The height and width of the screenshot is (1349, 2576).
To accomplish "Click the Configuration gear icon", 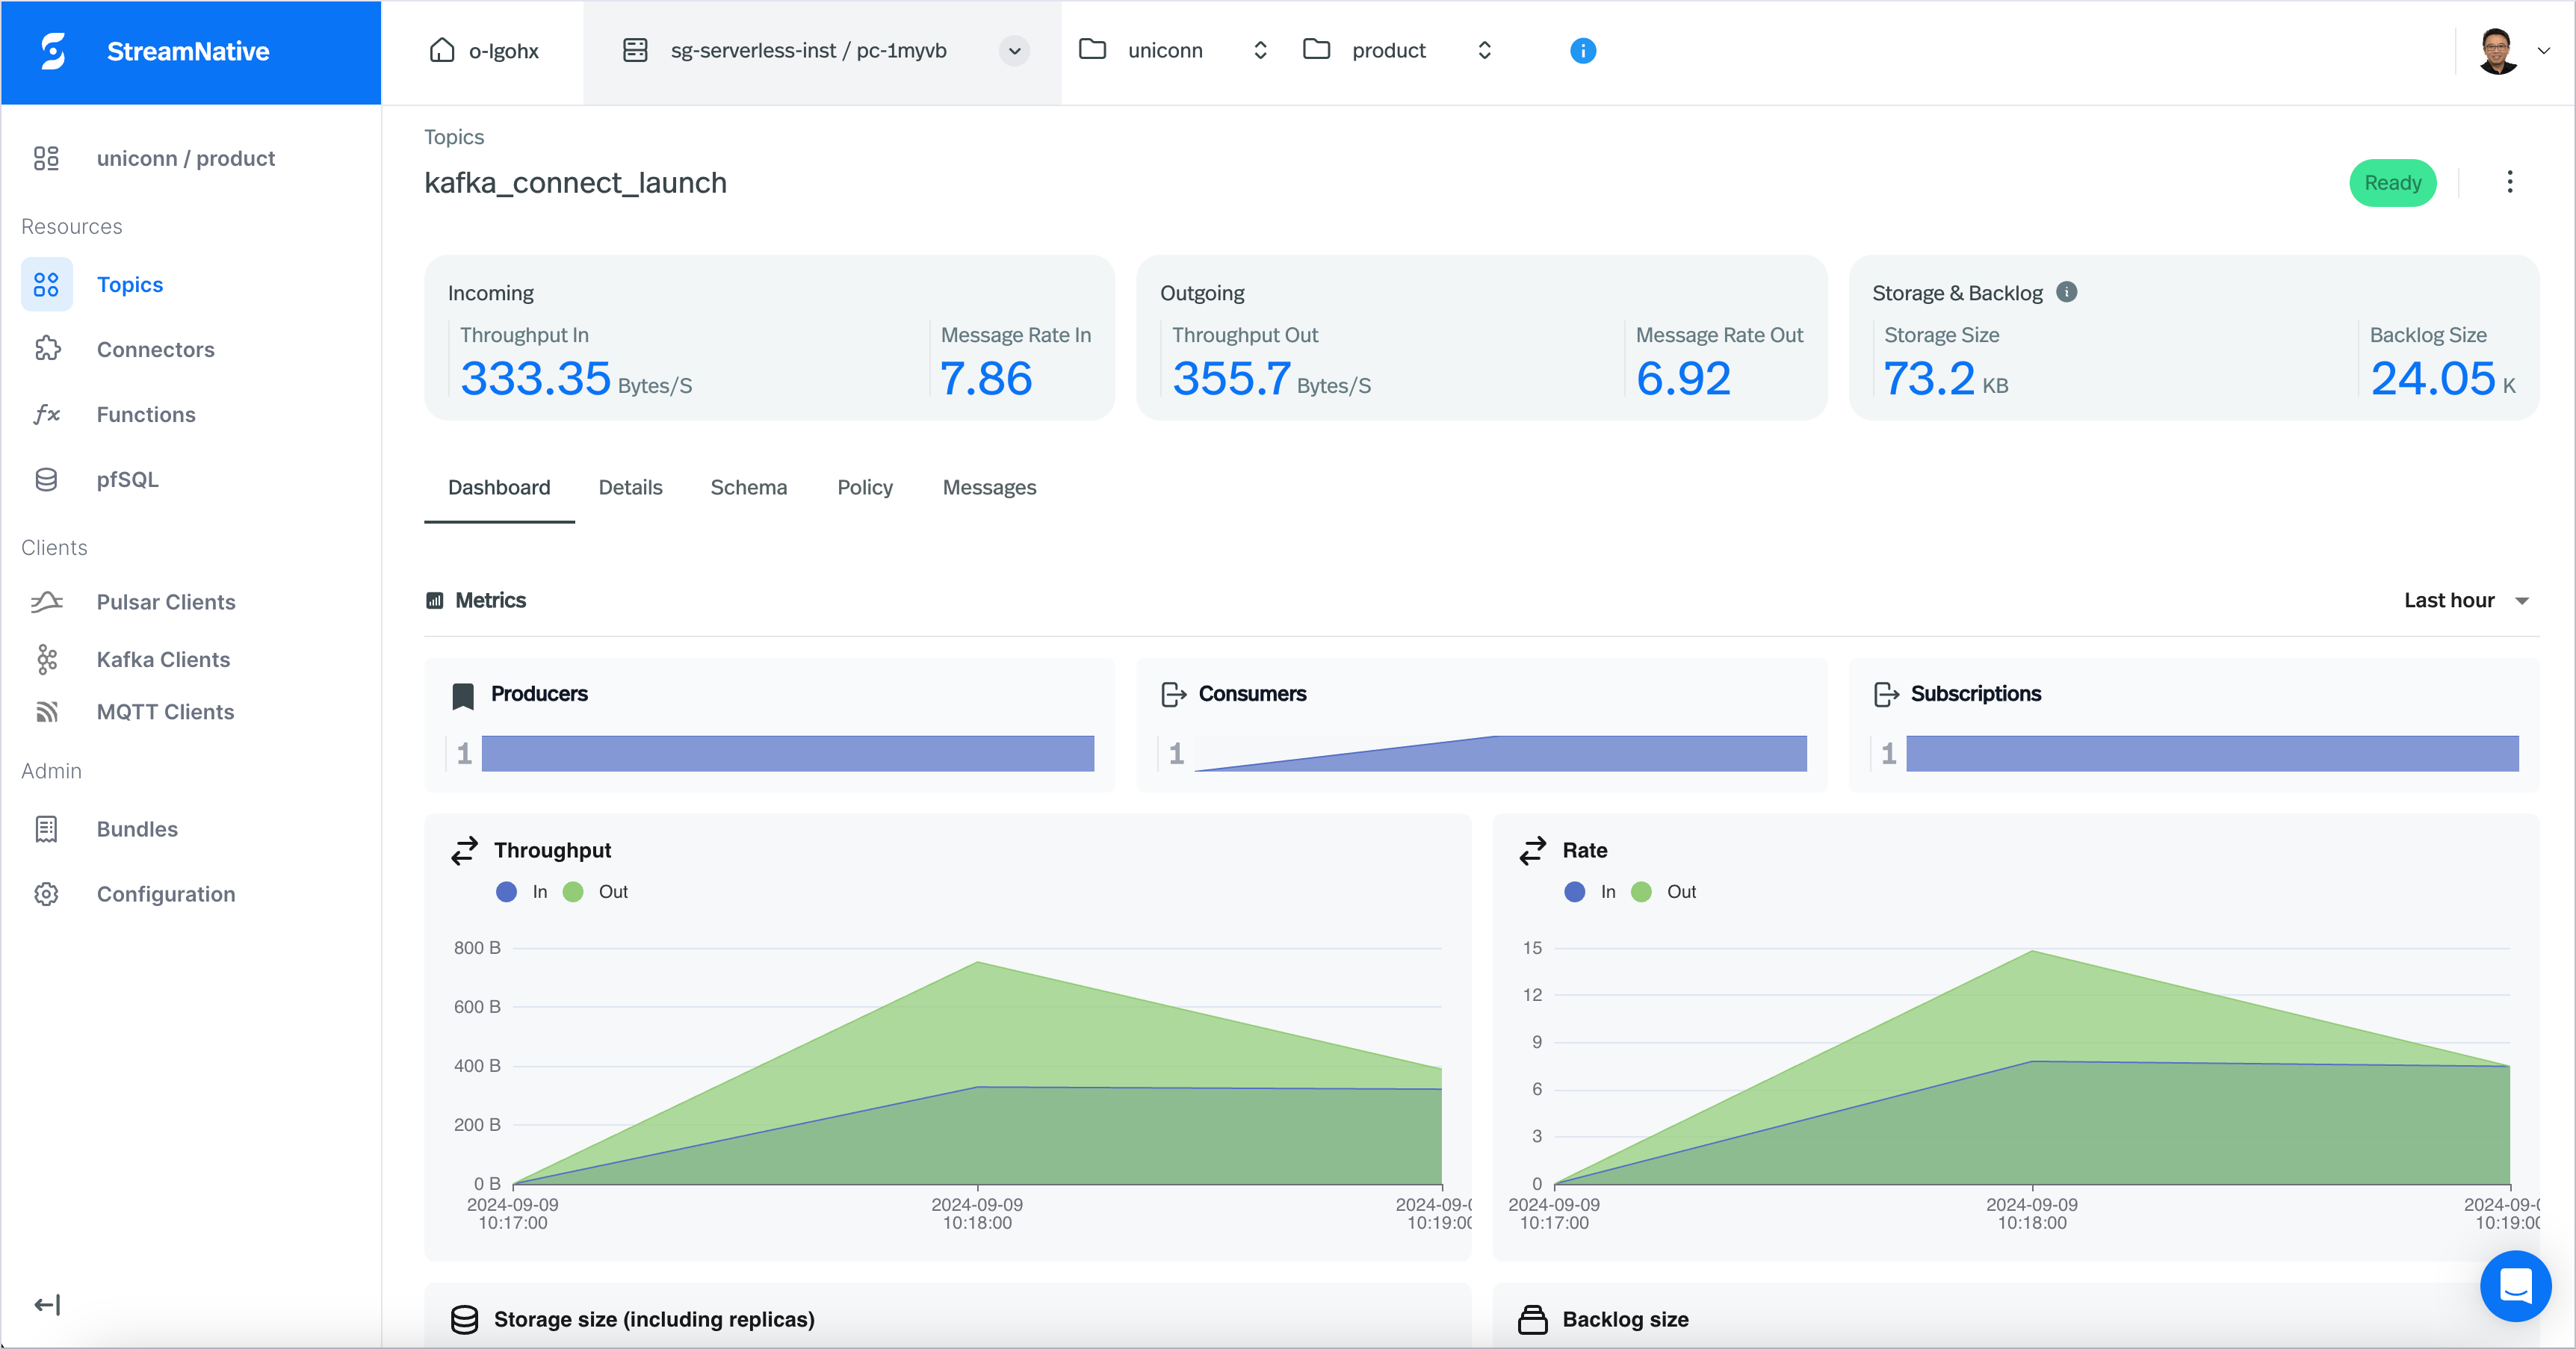I will pyautogui.click(x=47, y=894).
